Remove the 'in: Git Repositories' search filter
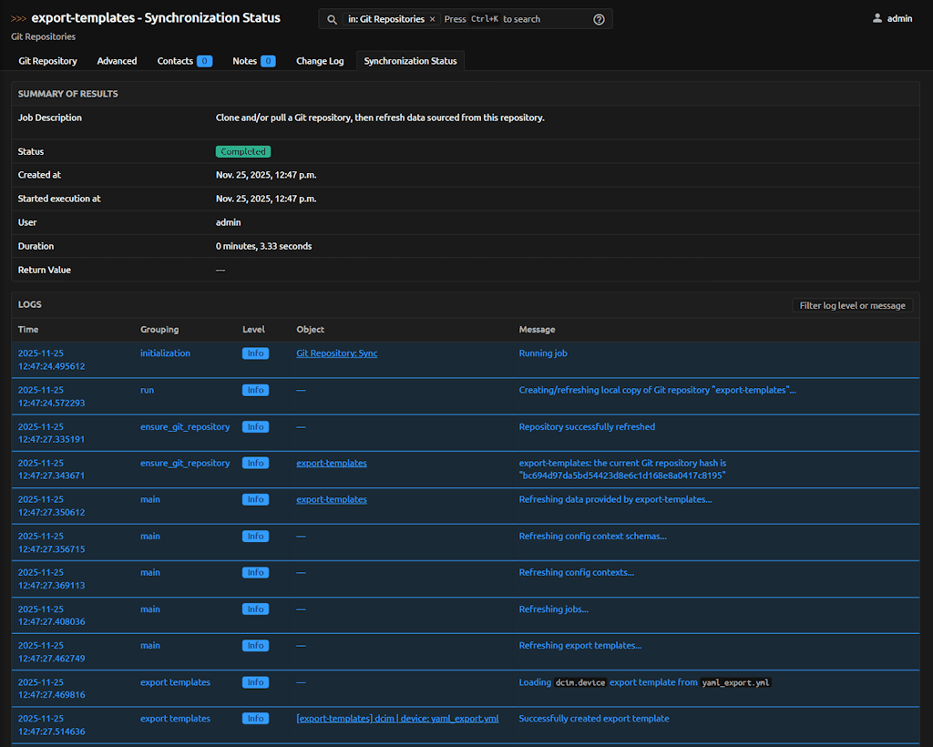Image resolution: width=933 pixels, height=747 pixels. point(433,19)
